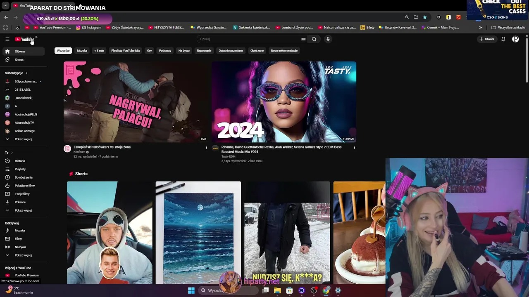
Task: Expand Pokaż więcej under Odkrywaj
Action: pyautogui.click(x=23, y=255)
